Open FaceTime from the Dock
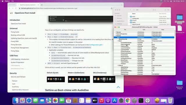This screenshot has width=186, height=105. (62, 101)
